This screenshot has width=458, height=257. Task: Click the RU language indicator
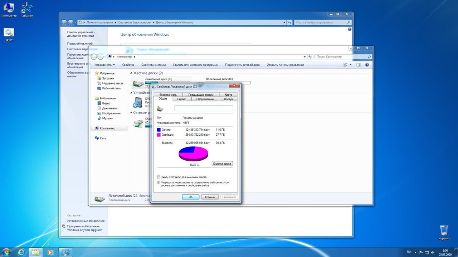[409, 252]
